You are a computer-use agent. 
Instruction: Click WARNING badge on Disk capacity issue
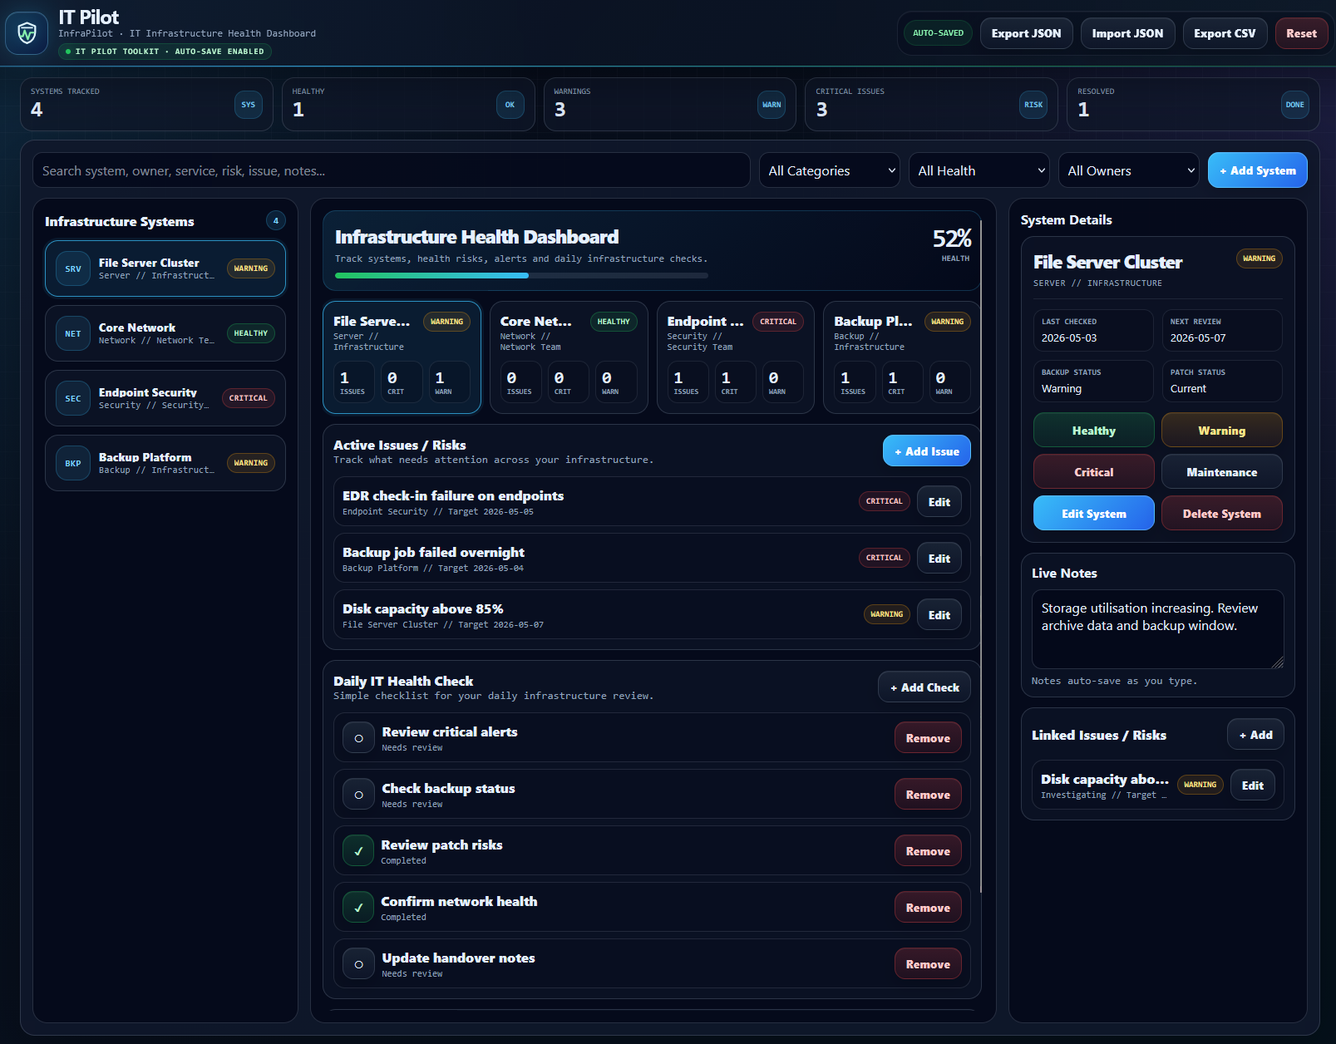click(x=886, y=614)
